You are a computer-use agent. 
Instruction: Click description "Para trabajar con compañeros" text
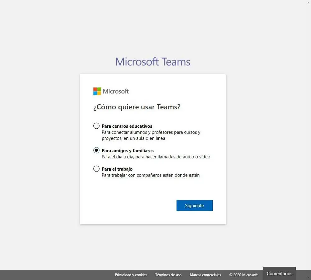151,175
